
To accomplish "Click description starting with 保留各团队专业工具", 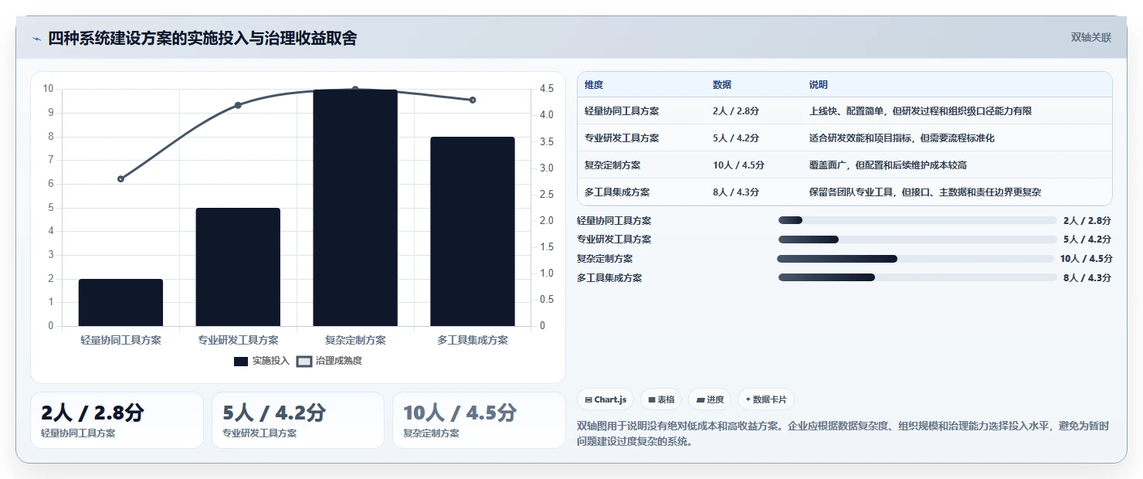I will [924, 192].
